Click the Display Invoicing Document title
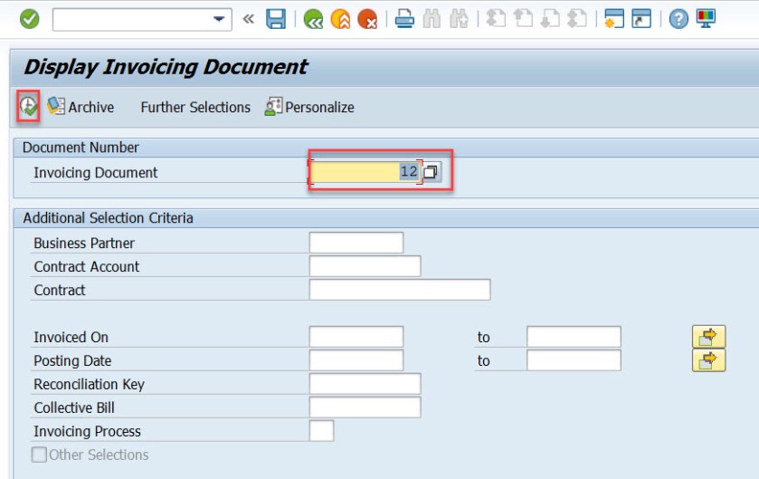The image size is (759, 479). (166, 67)
